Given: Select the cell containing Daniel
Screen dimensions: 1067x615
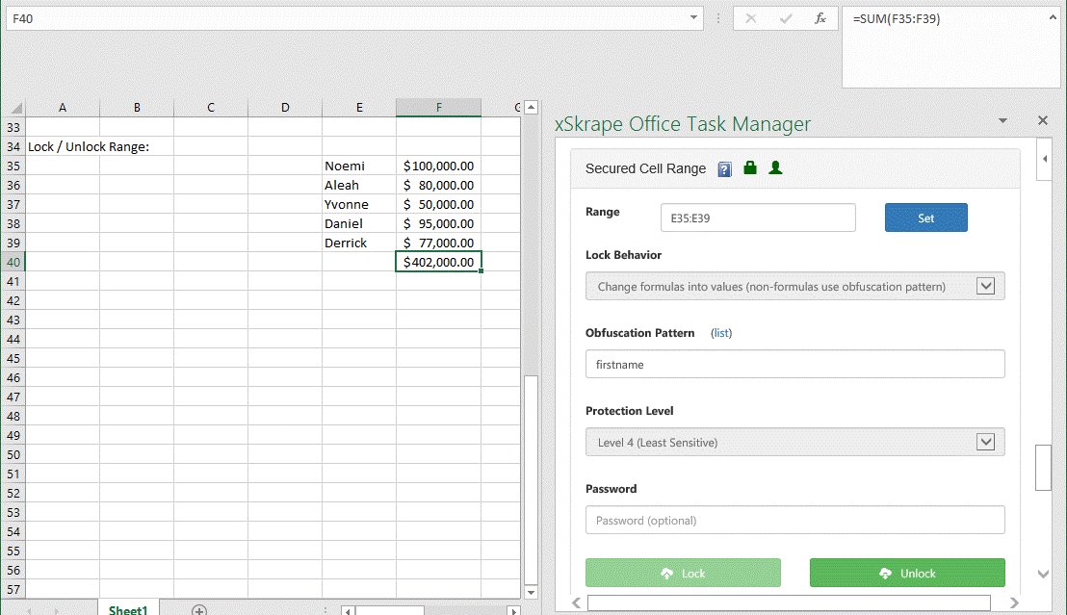Looking at the screenshot, I should tap(359, 224).
